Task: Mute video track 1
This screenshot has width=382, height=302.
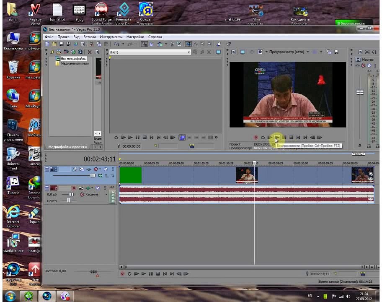Action: [106, 169]
